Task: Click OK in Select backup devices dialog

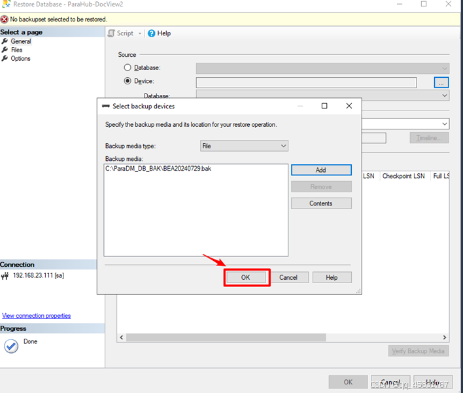Action: pyautogui.click(x=246, y=277)
